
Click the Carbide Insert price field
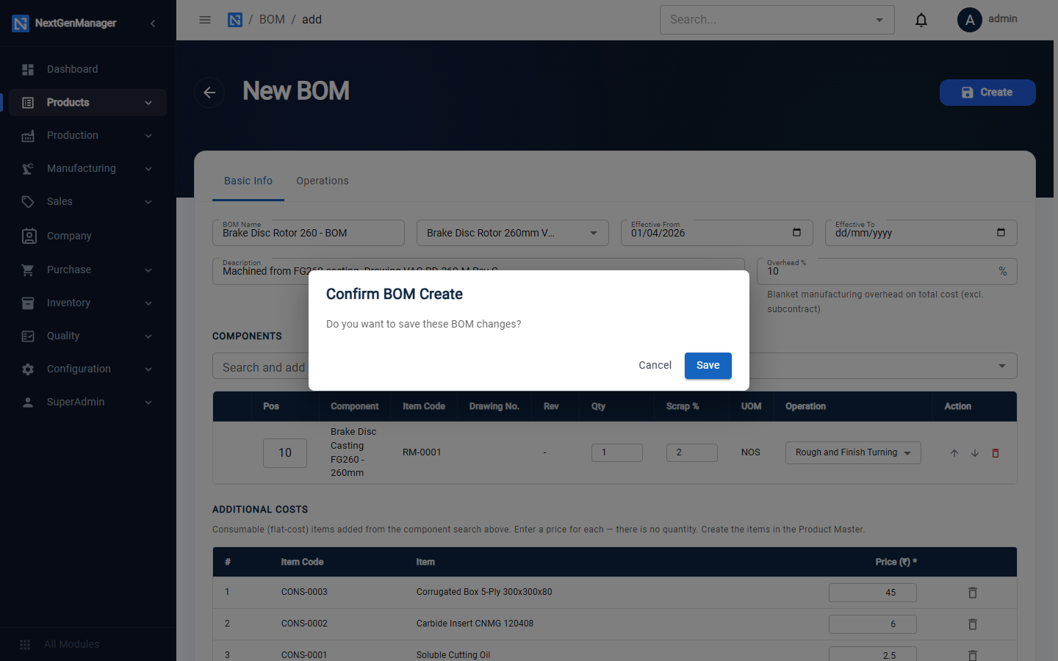click(x=873, y=624)
